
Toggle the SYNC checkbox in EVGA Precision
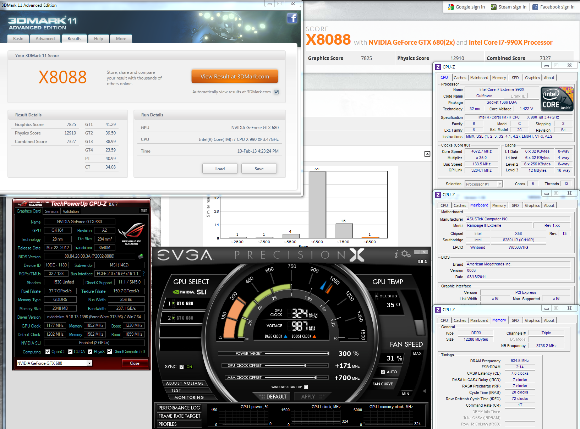(x=182, y=367)
